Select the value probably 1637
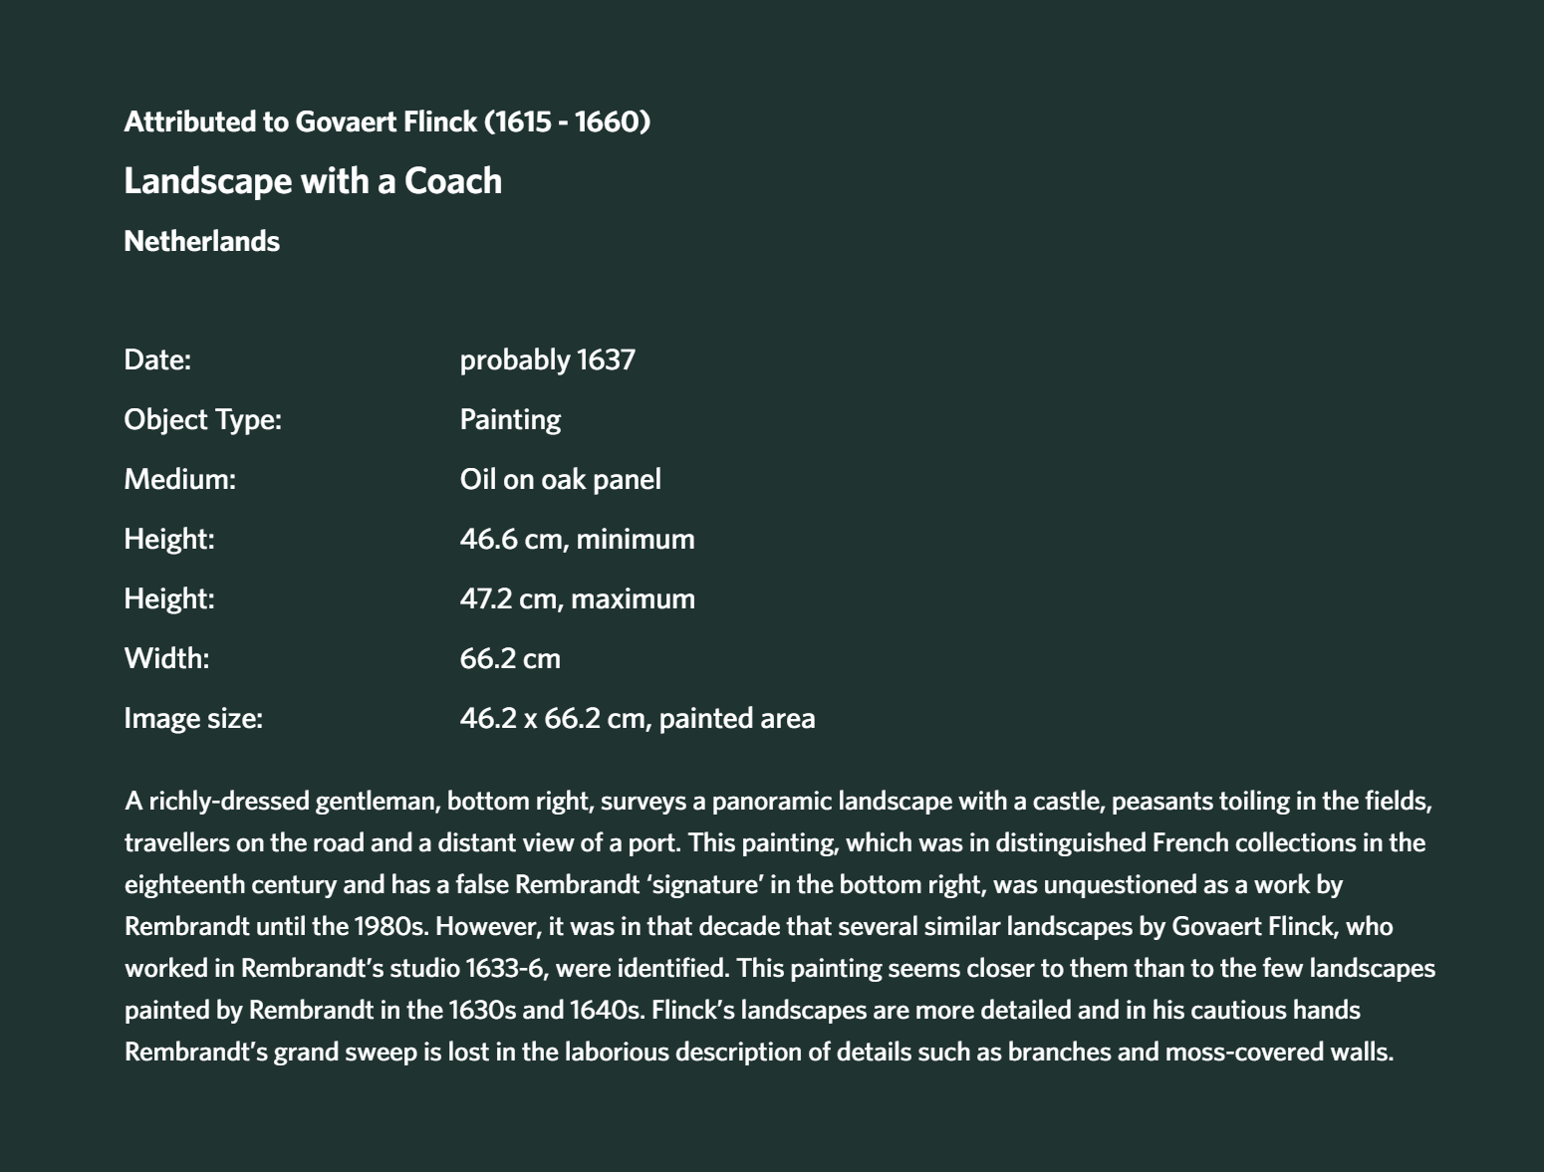1544x1172 pixels. click(547, 359)
